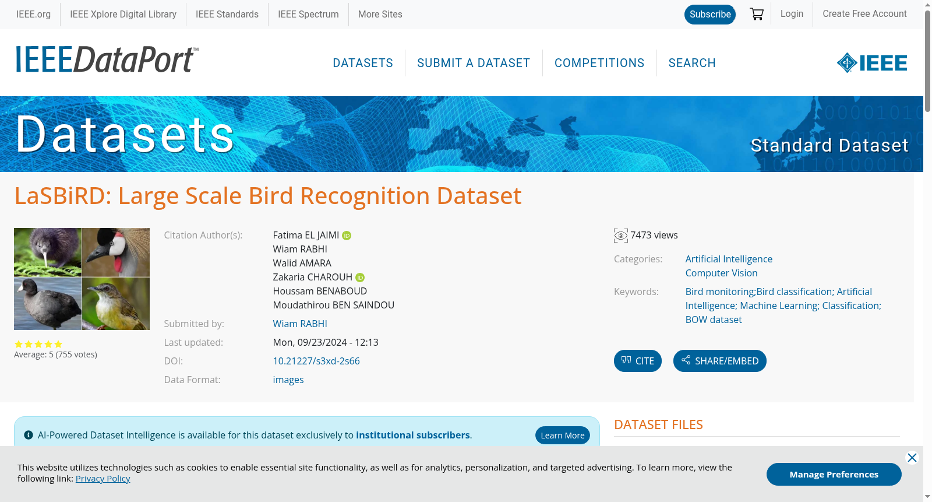Screen dimensions: 932x502
Task: Open the IEEE DataPort home logo
Action: click(x=107, y=59)
